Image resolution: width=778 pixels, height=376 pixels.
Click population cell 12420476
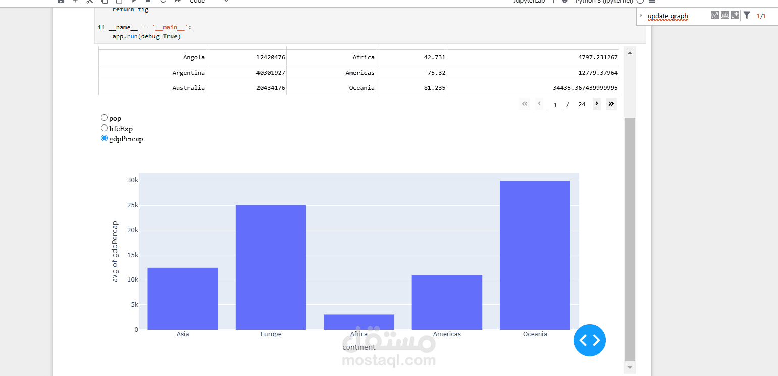pos(246,57)
